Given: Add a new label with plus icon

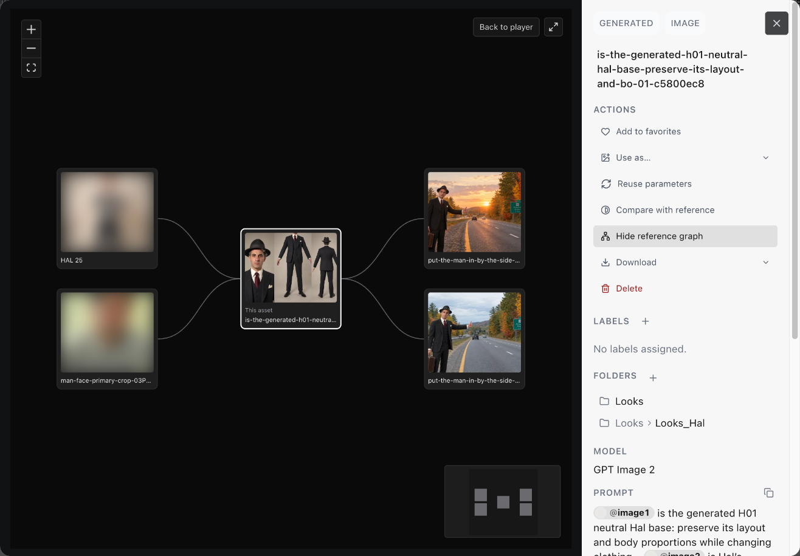Looking at the screenshot, I should pyautogui.click(x=646, y=321).
